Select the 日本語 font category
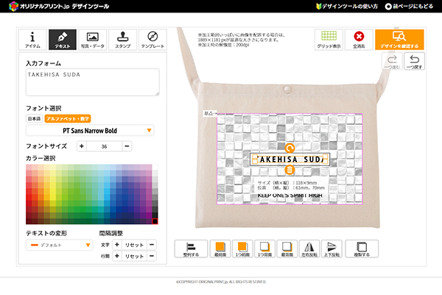The width and height of the screenshot is (442, 295). (x=34, y=118)
